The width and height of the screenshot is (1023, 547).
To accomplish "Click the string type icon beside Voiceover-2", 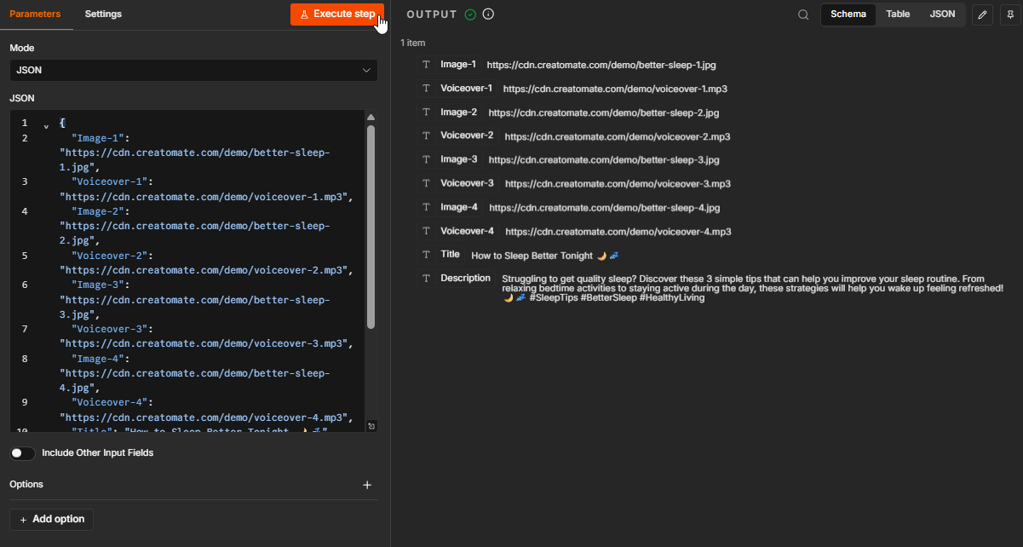I will (x=426, y=135).
